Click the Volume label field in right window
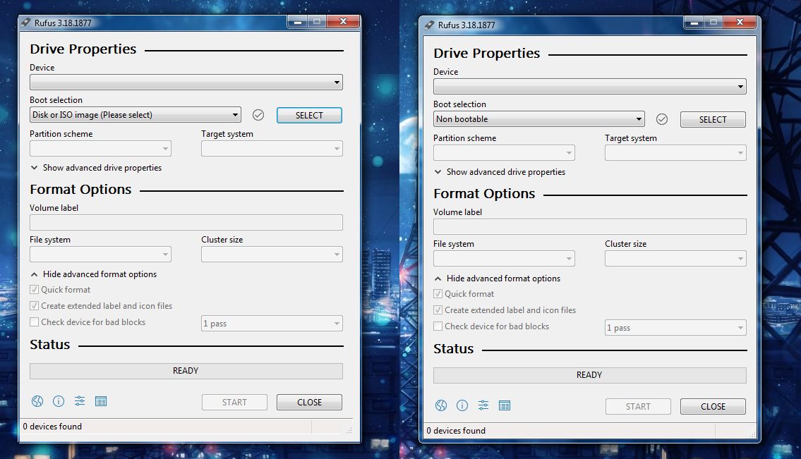This screenshot has width=801, height=459. [x=589, y=227]
